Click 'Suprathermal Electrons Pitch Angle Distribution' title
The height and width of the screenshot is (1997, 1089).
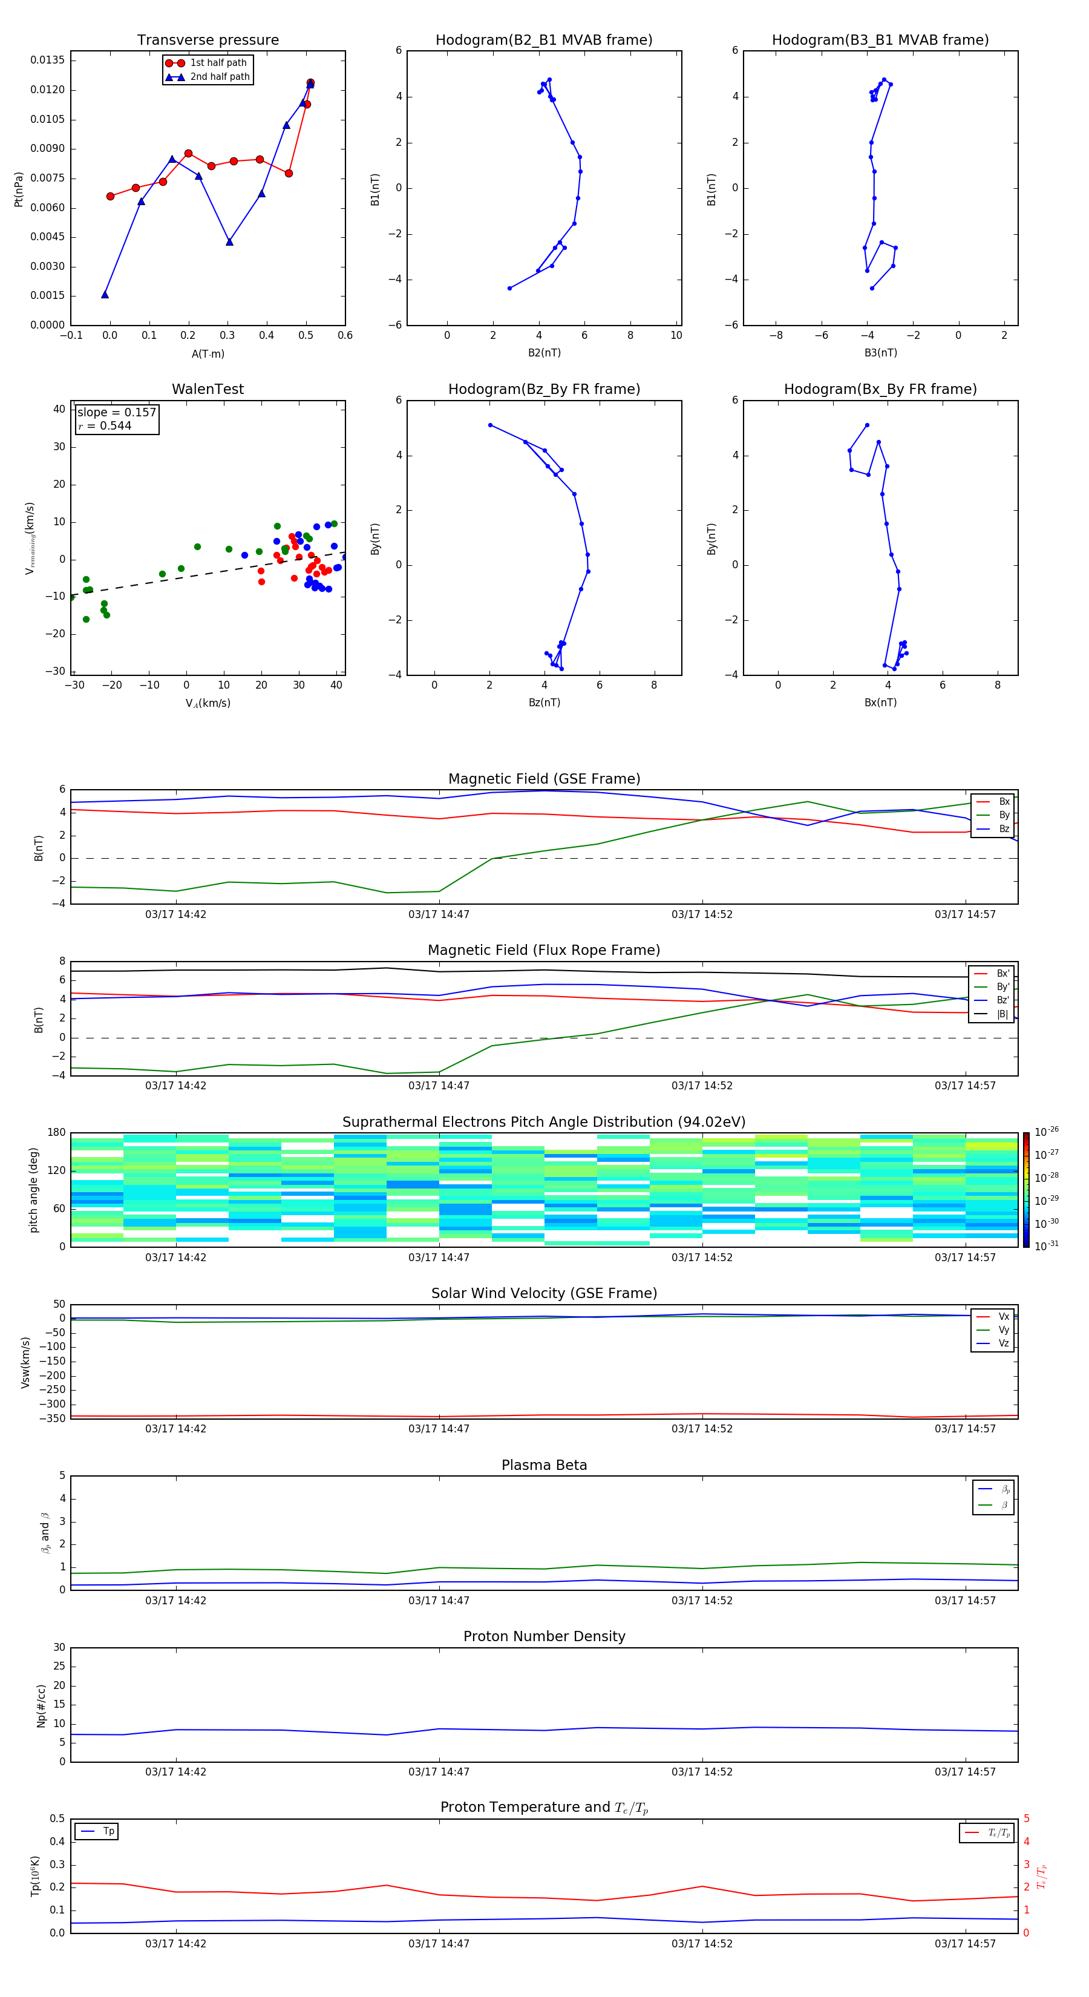(x=544, y=1122)
